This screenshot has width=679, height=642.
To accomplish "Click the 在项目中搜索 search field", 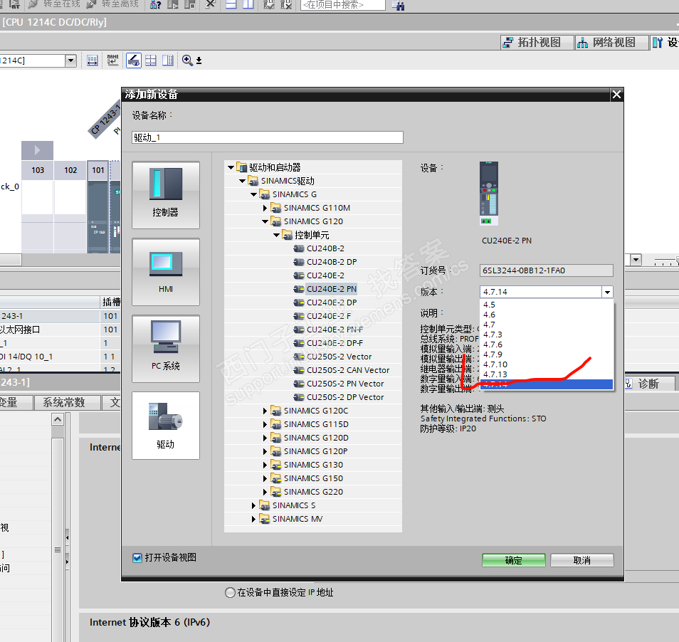I will point(343,5).
